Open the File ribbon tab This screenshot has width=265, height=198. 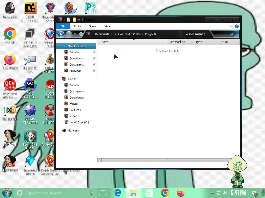point(63,26)
